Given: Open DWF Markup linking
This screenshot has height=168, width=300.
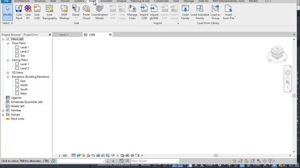Looking at the screenshot, I should point(64,13).
